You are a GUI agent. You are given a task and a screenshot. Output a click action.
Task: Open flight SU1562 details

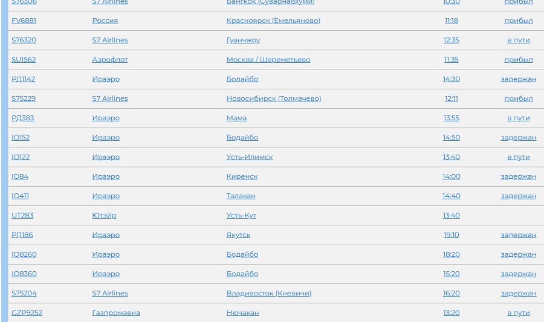click(x=24, y=59)
